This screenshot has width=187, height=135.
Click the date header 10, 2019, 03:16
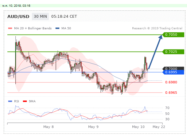click(16, 6)
